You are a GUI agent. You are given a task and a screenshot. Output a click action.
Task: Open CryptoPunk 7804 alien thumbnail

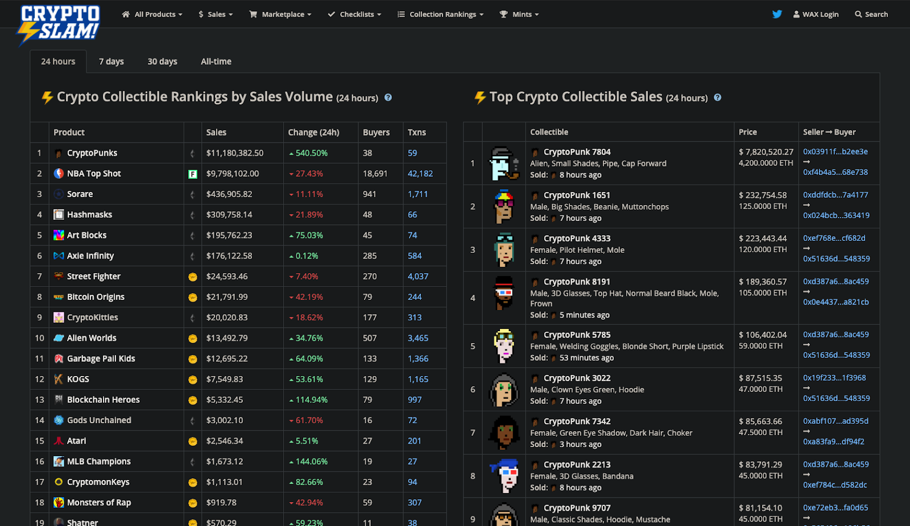504,164
